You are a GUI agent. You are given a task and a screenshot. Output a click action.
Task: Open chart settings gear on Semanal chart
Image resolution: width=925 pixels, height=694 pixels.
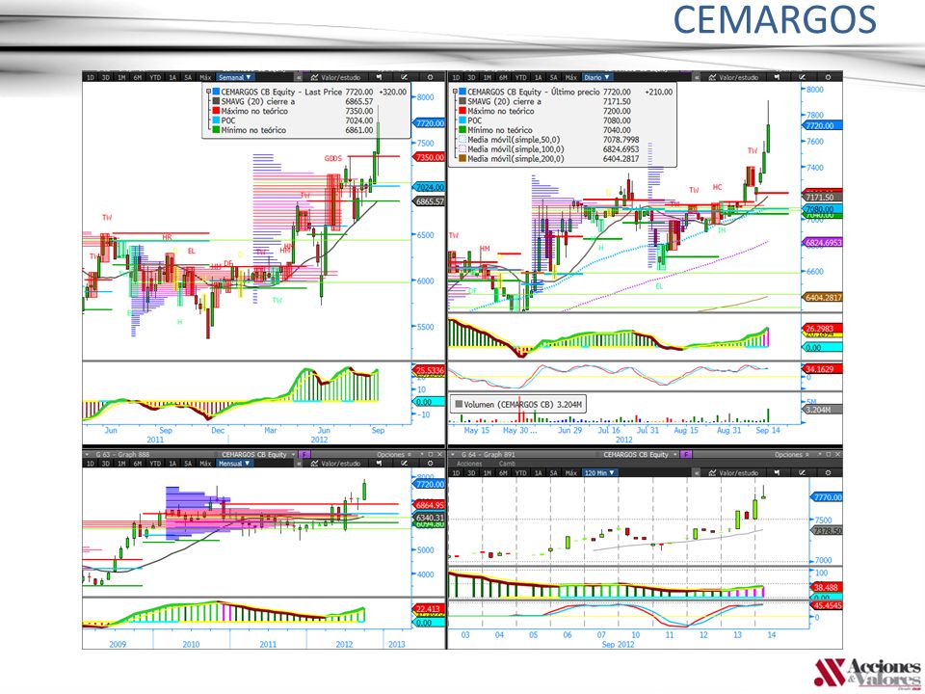[430, 77]
